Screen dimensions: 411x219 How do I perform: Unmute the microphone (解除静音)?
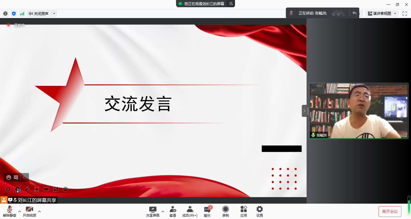pyautogui.click(x=10, y=211)
